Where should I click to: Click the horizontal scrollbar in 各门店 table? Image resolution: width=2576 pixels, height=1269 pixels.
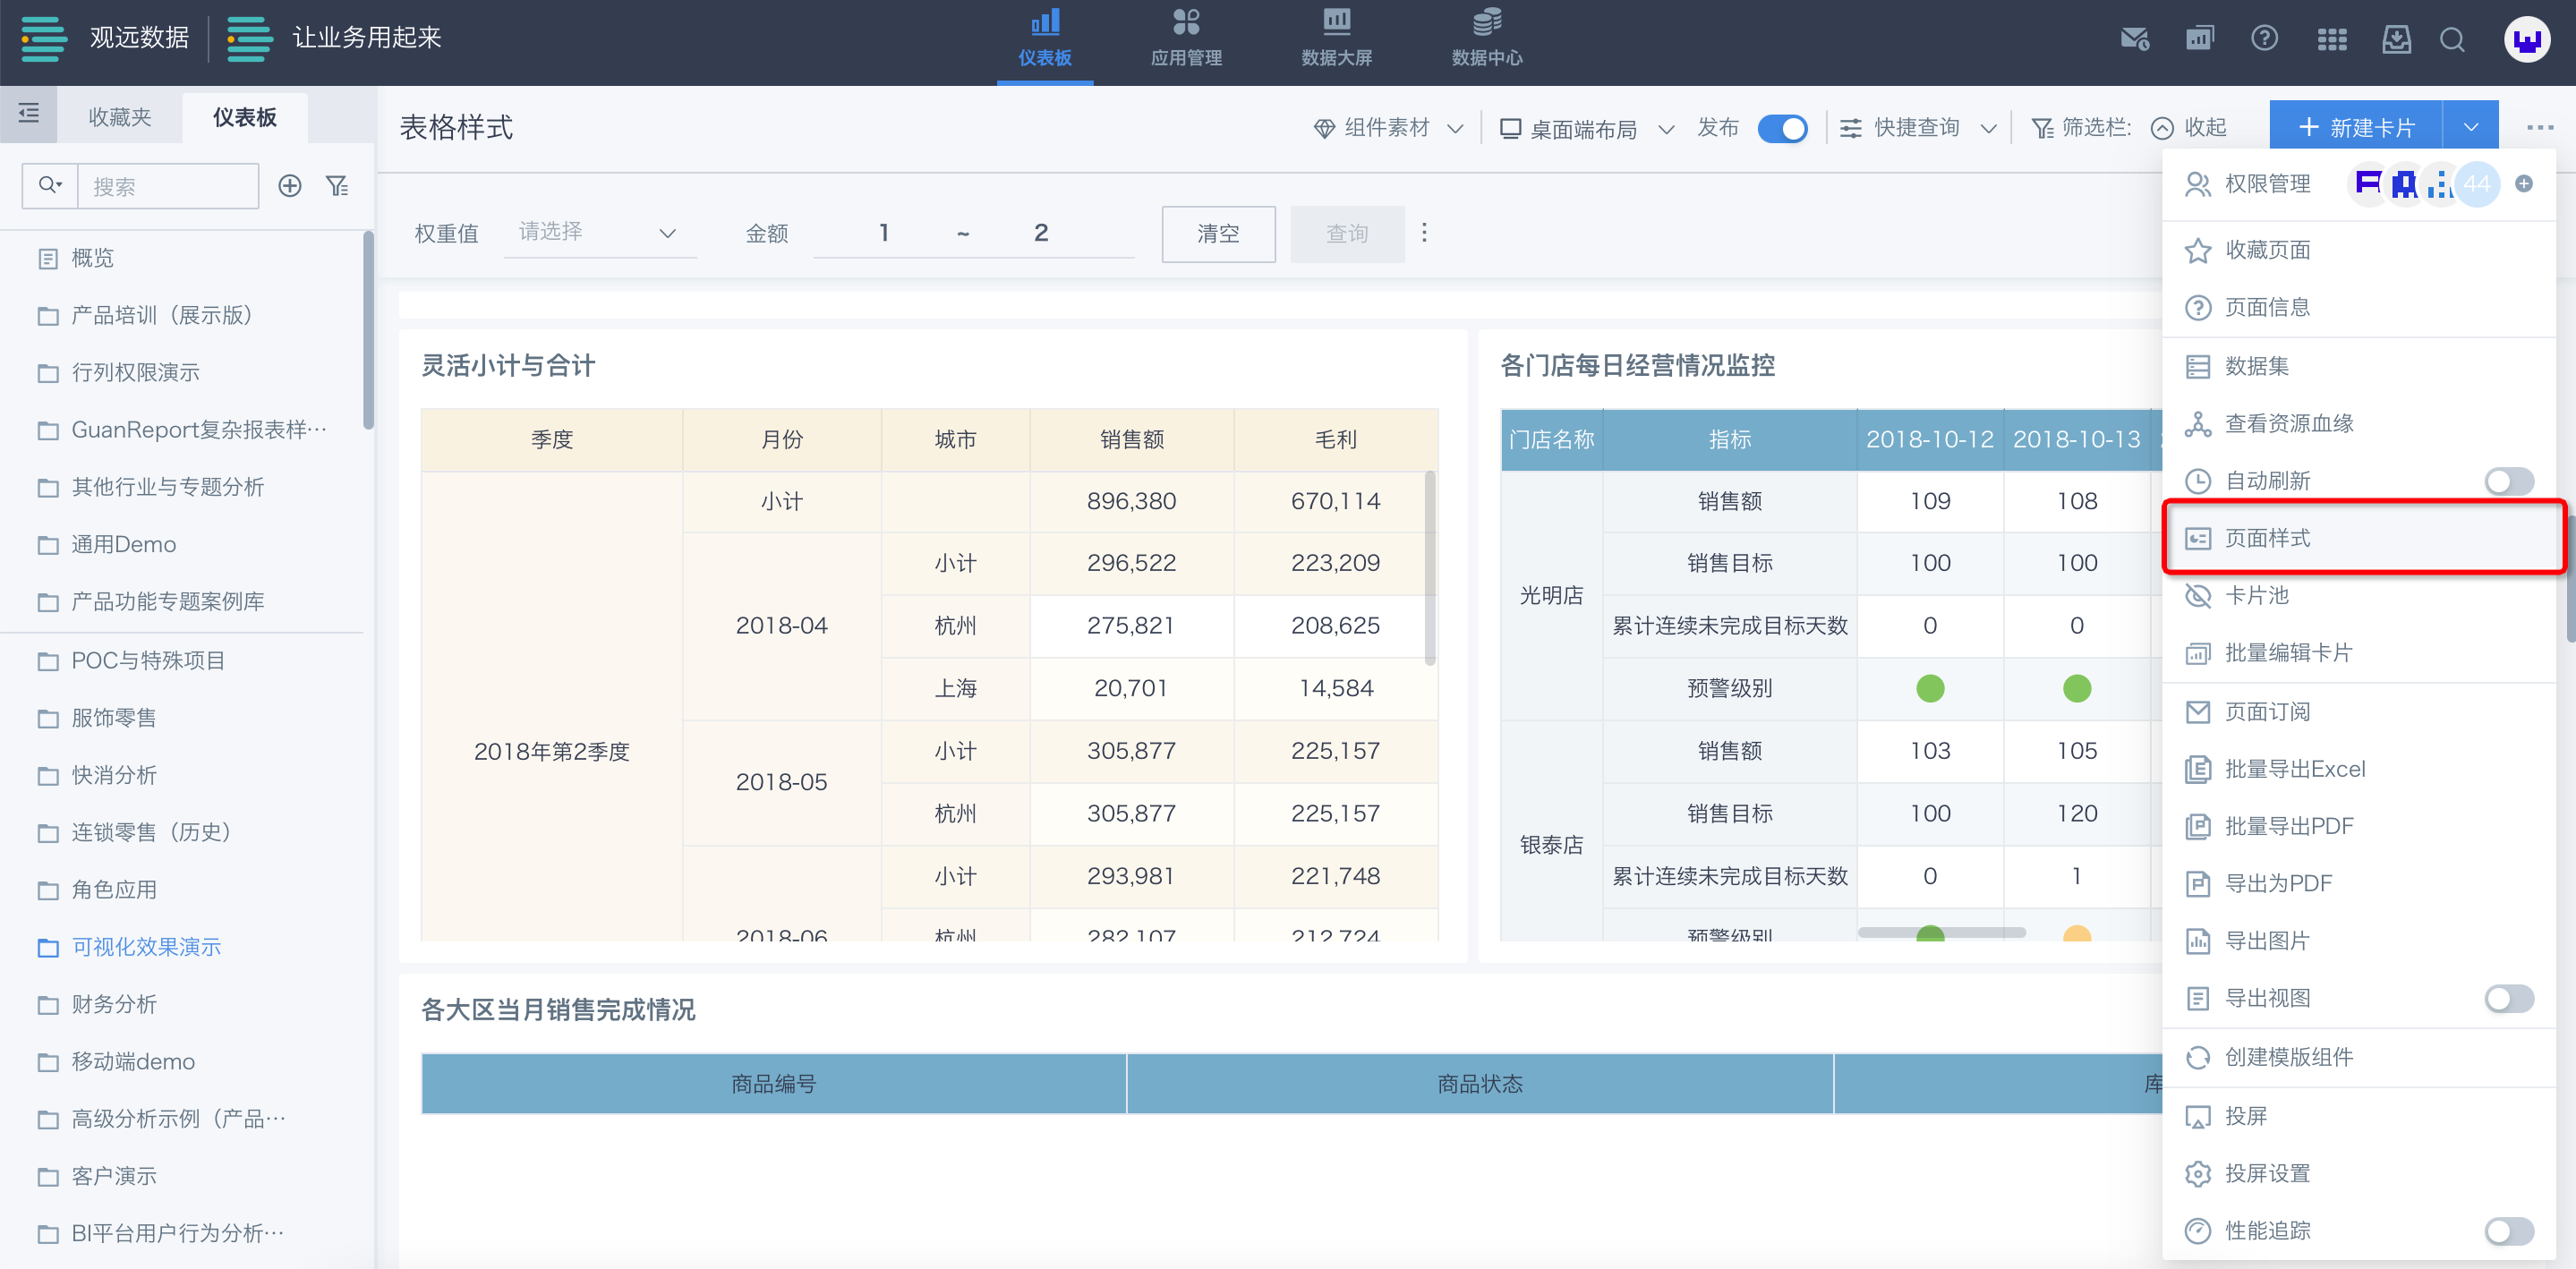1942,932
